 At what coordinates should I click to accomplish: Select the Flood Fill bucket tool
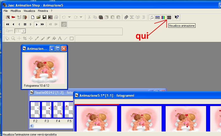click(54, 38)
